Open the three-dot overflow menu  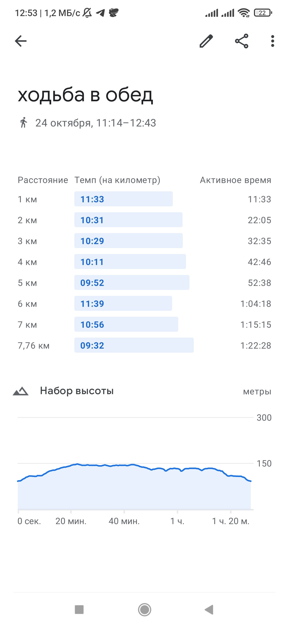(272, 41)
